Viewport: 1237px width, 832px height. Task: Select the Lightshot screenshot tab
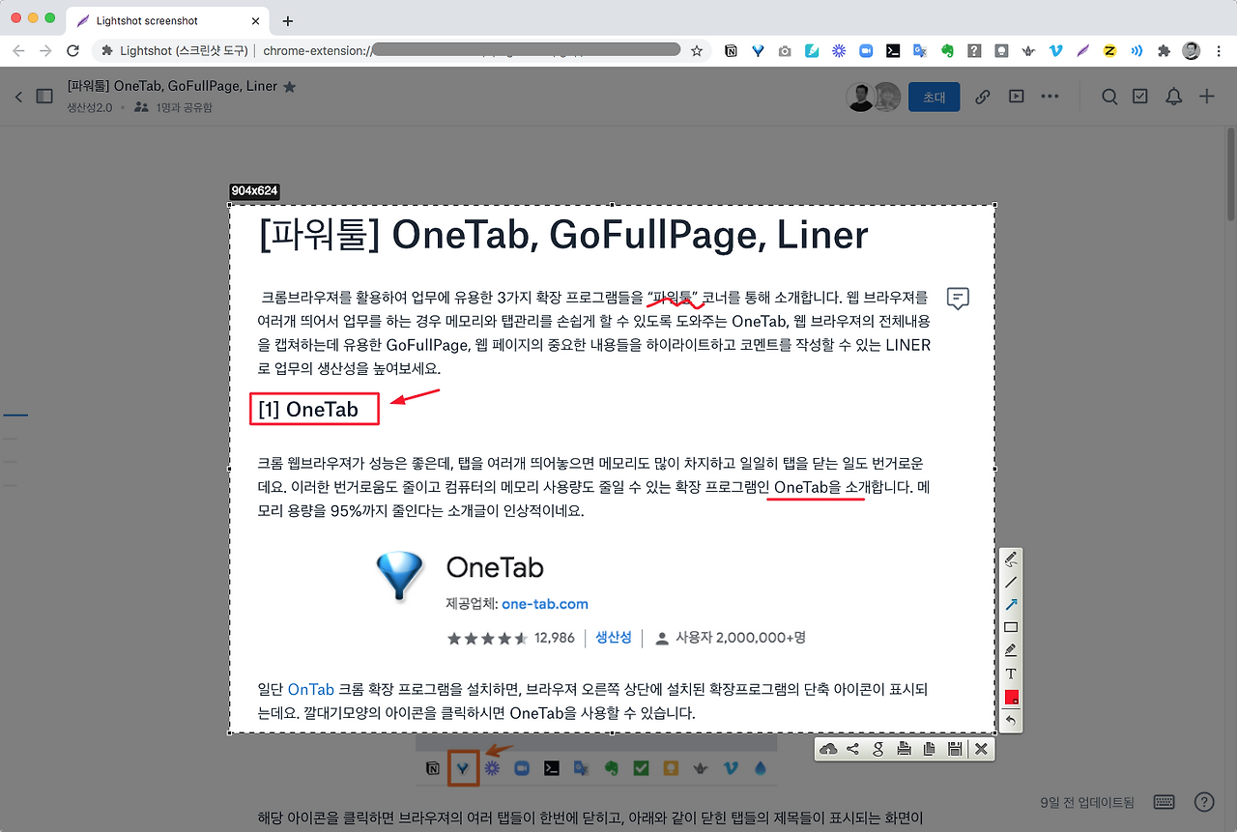pos(168,20)
